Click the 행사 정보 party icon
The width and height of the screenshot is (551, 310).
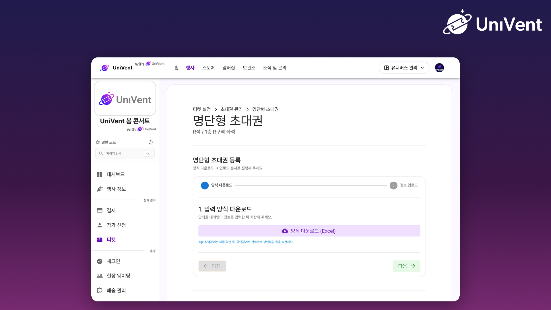point(100,189)
